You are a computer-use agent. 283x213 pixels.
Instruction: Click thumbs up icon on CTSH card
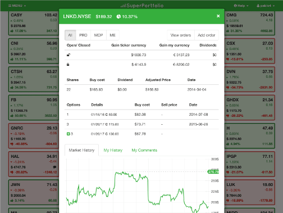click(x=12, y=87)
